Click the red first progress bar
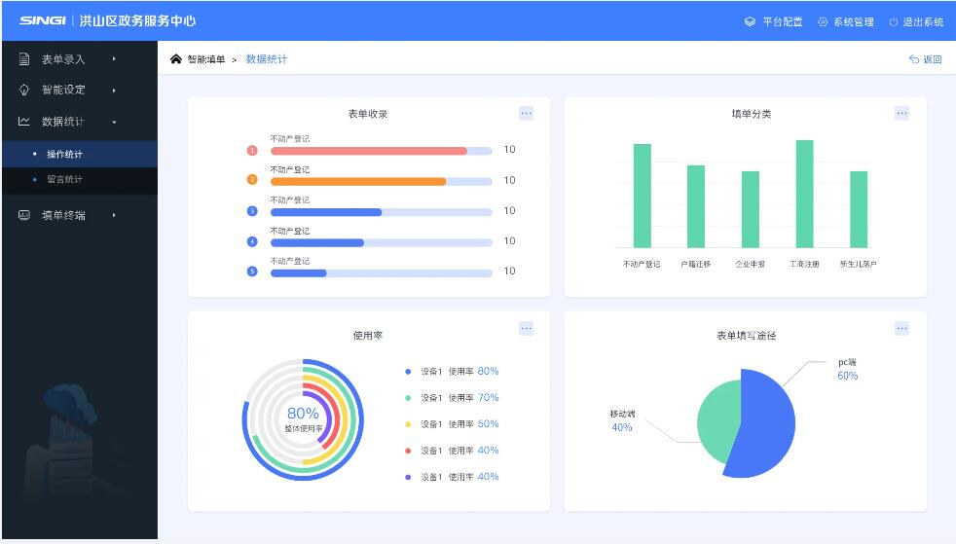This screenshot has width=956, height=544. pyautogui.click(x=369, y=151)
